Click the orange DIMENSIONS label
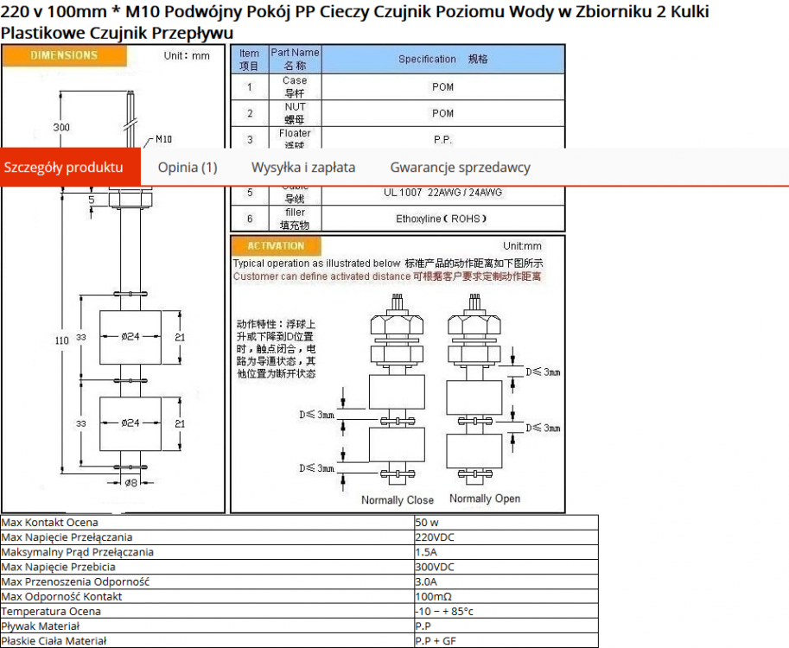Image resolution: width=789 pixels, height=648 pixels. [x=63, y=54]
